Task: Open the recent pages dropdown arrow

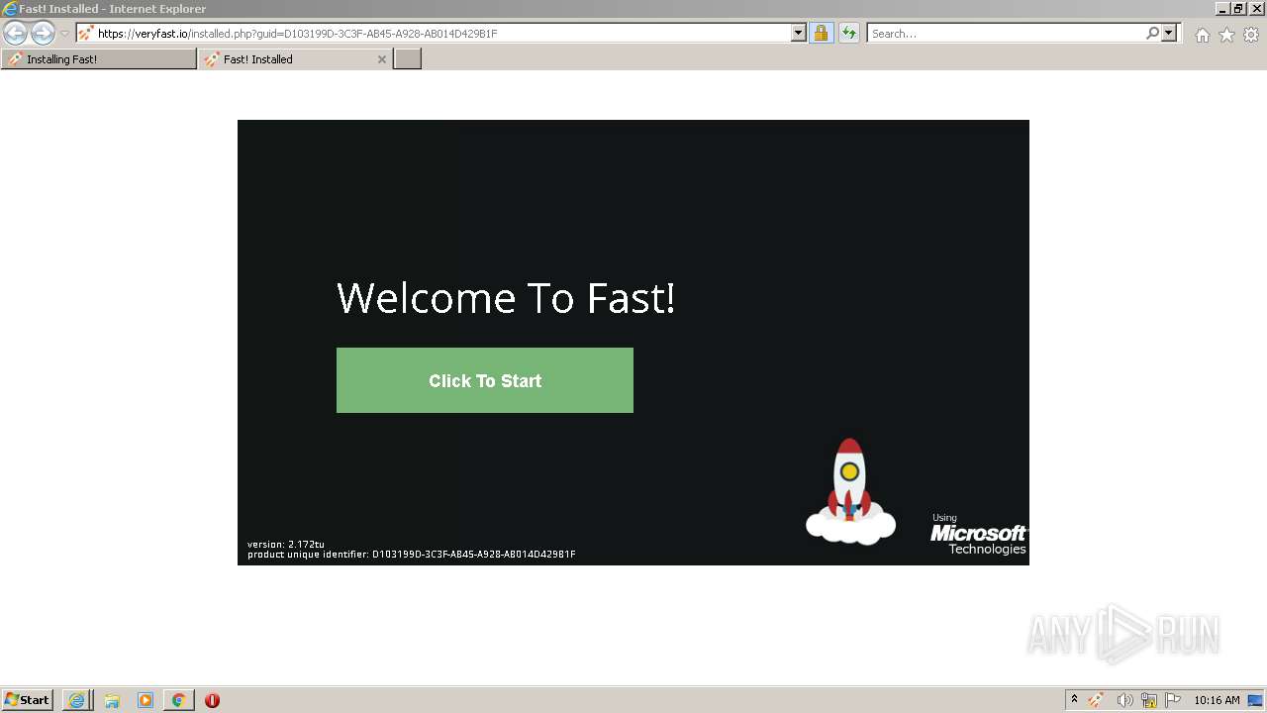Action: pos(64,34)
